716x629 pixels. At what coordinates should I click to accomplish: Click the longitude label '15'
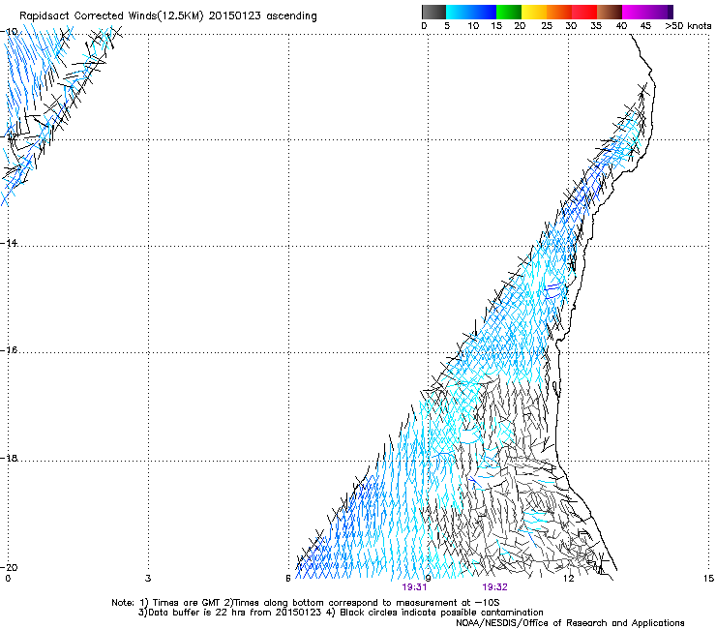coord(708,579)
